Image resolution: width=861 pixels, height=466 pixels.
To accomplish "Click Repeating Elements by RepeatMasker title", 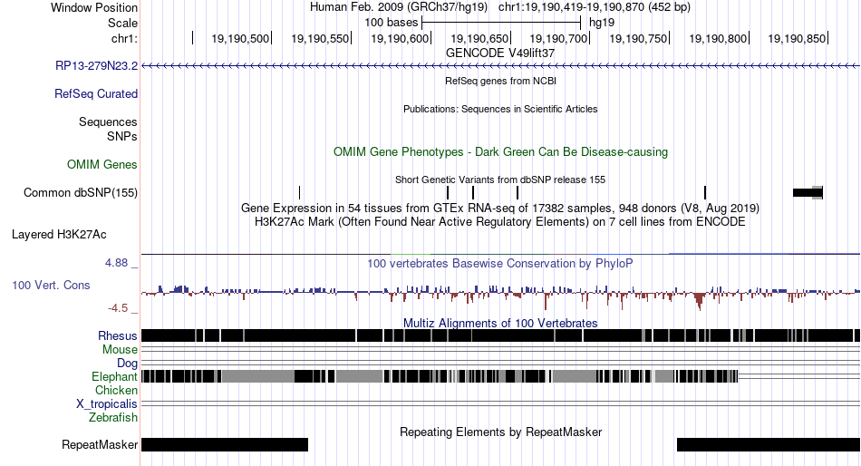I will coord(501,432).
